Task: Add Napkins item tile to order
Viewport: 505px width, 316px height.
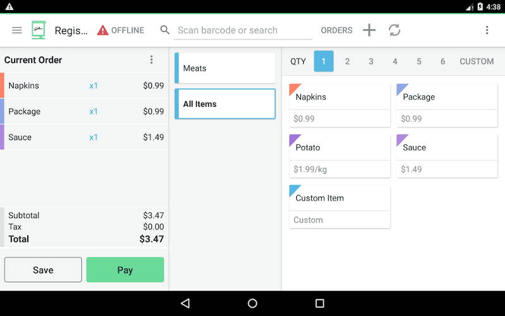Action: pos(340,106)
